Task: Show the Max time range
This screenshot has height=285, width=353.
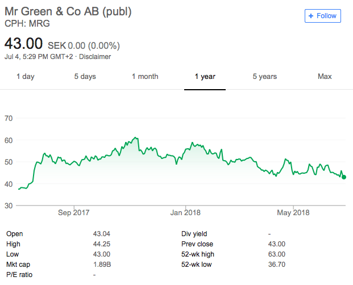Action: [x=325, y=77]
